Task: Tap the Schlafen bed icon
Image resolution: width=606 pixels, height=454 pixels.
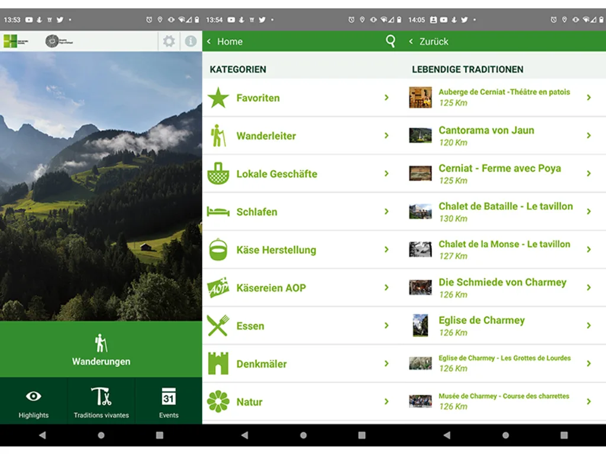Action: click(x=219, y=212)
